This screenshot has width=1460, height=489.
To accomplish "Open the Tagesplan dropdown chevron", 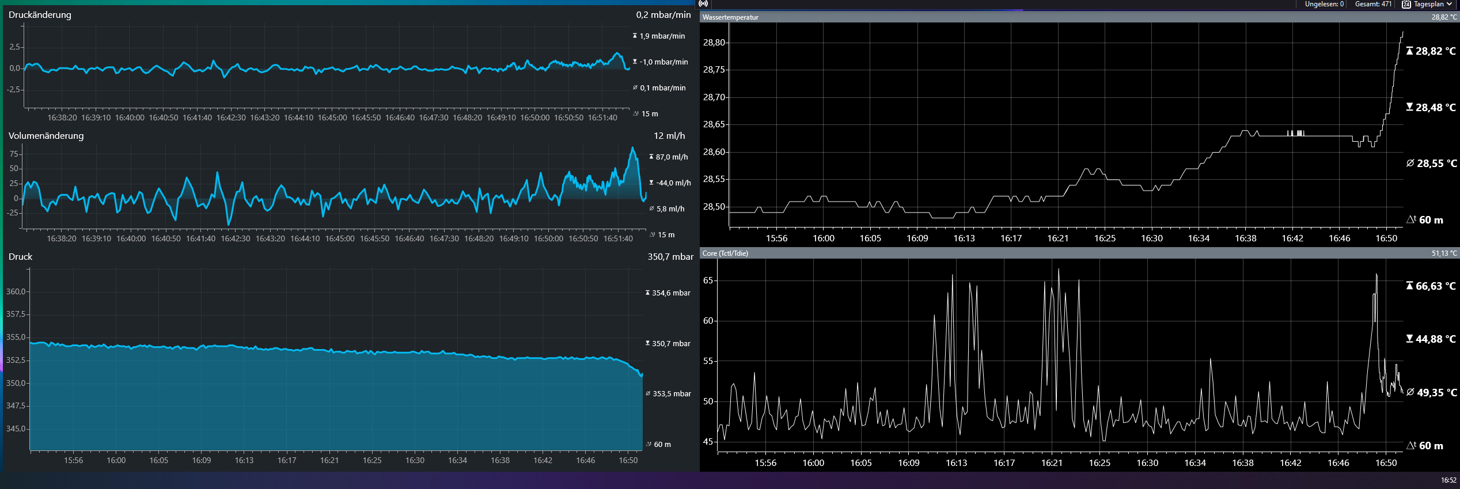I will [x=1448, y=4].
